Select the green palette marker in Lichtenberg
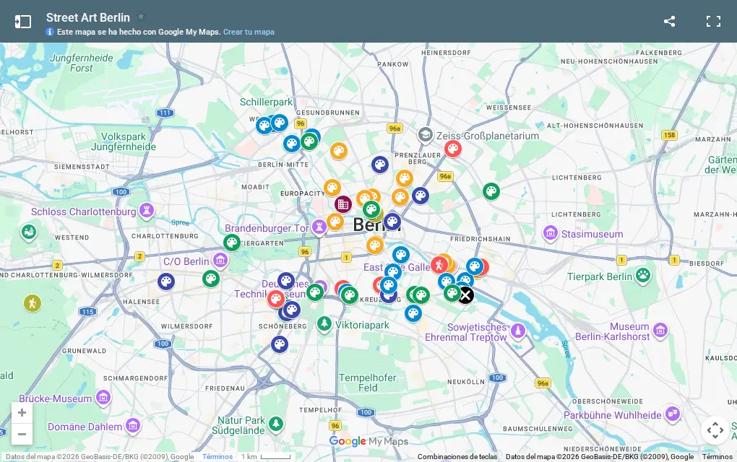 pos(491,191)
